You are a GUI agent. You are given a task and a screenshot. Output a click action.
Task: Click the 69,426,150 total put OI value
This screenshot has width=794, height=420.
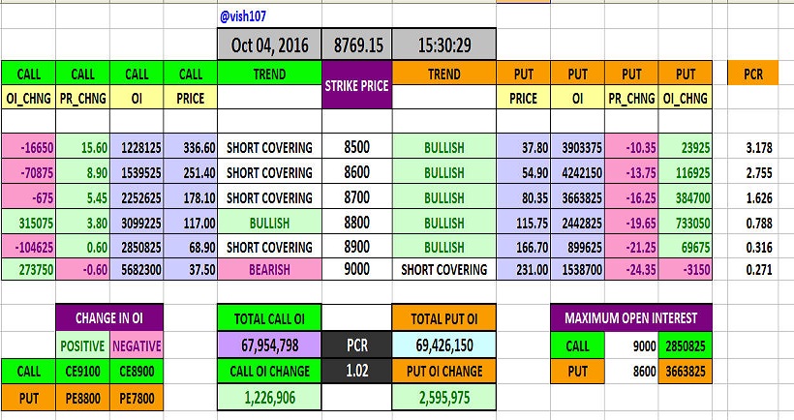coord(444,345)
